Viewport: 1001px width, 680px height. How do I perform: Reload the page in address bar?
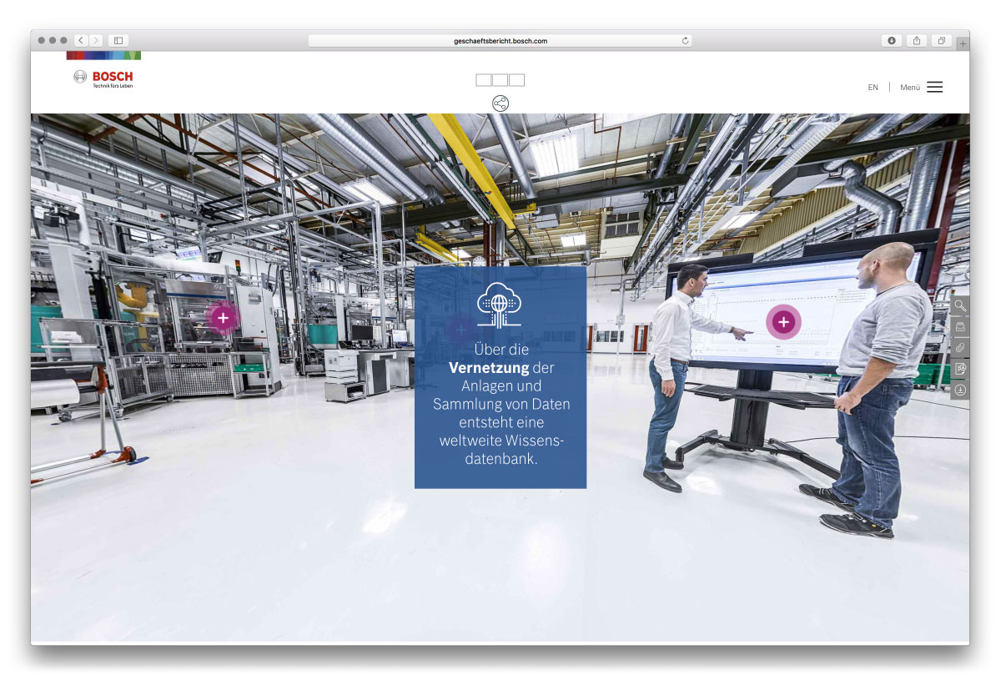point(685,40)
